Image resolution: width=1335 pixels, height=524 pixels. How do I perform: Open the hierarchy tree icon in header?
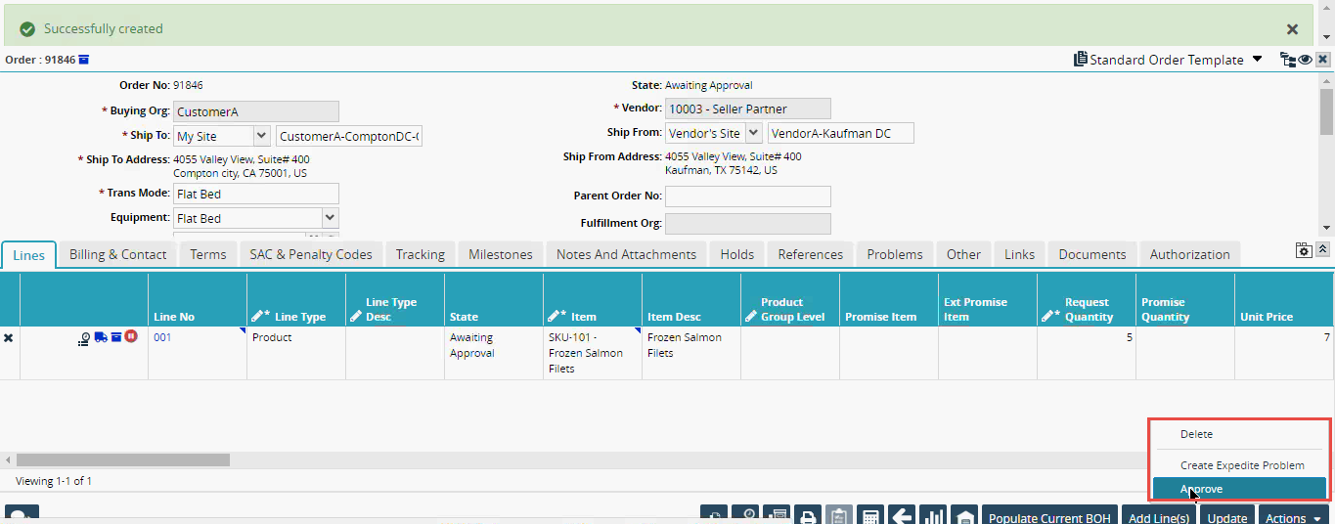pyautogui.click(x=1288, y=60)
